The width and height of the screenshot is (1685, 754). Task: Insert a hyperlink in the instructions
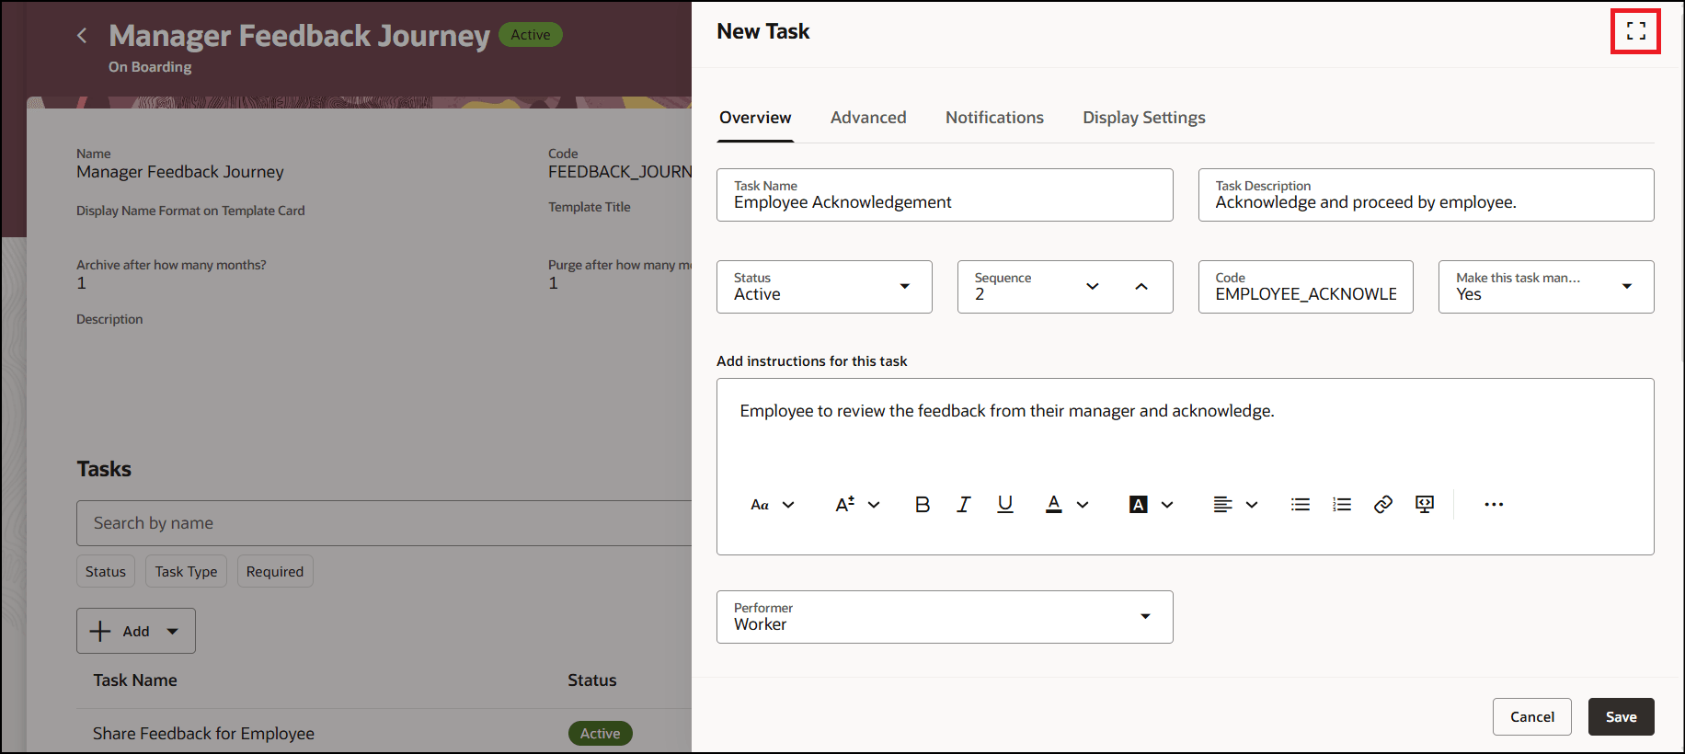pos(1383,504)
